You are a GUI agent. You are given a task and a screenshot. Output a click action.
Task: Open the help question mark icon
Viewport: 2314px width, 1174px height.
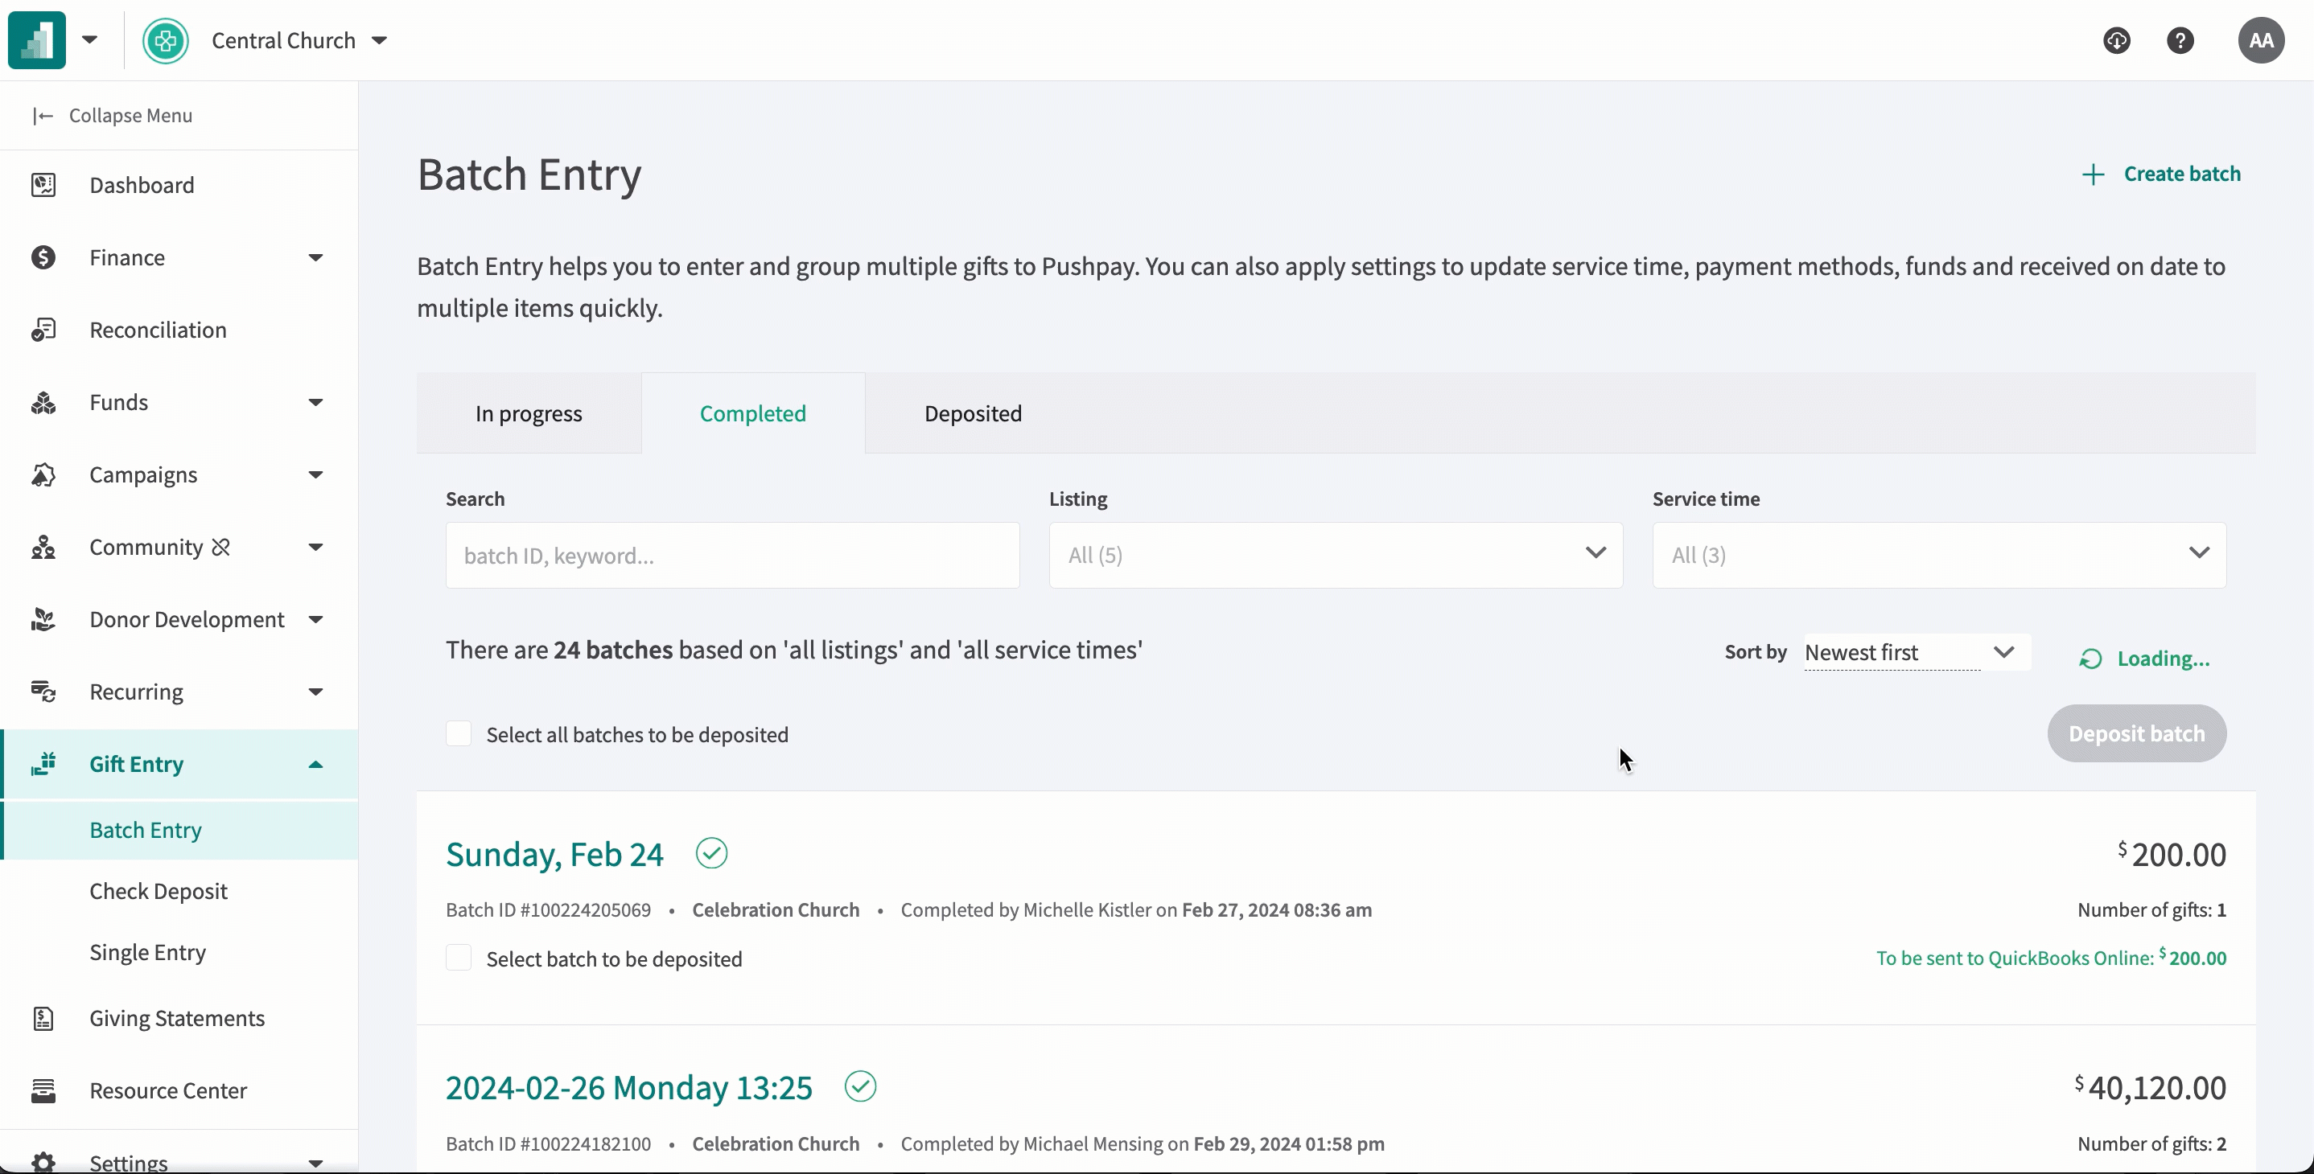[2181, 39]
